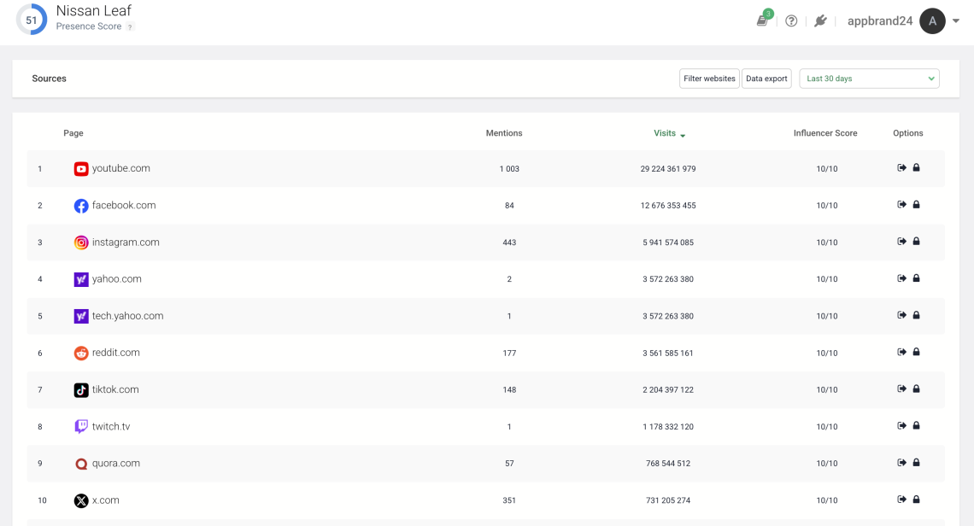Open the yahoo.com source link
Image resolution: width=974 pixels, height=526 pixels.
pyautogui.click(x=117, y=279)
